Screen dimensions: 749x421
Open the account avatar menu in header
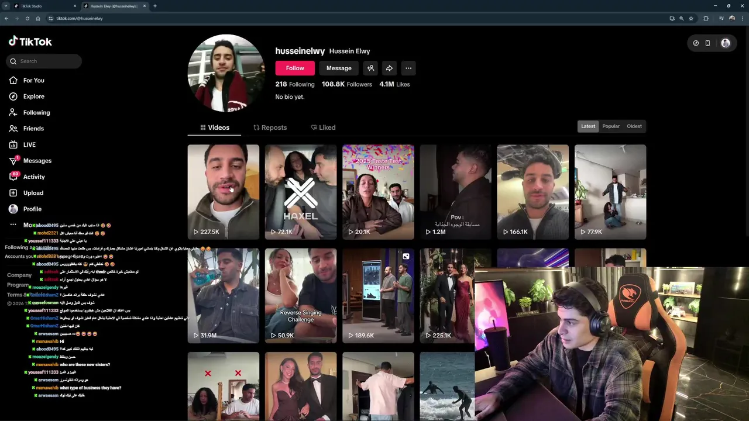coord(726,43)
